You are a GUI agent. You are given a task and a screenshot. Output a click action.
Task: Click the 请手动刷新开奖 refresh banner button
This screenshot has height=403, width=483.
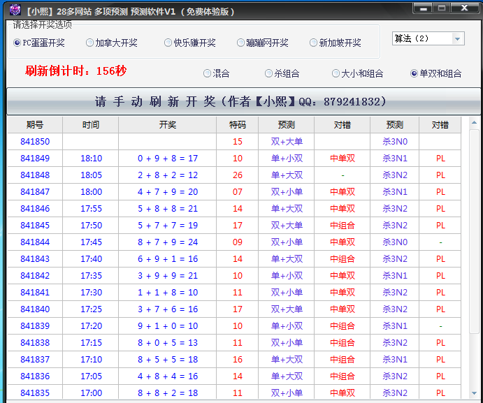pyautogui.click(x=243, y=101)
